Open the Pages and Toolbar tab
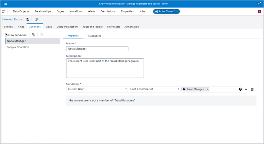 point(93,27)
